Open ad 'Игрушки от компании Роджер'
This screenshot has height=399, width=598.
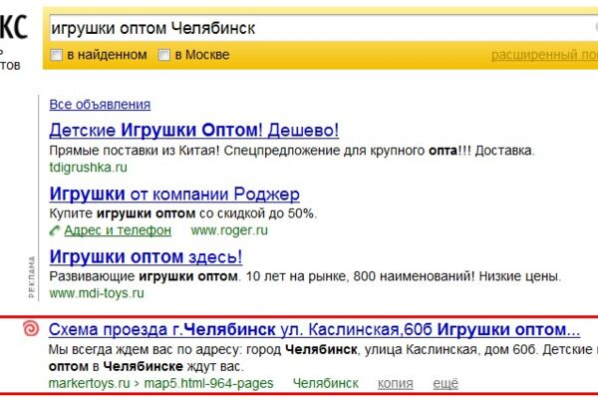tap(174, 194)
